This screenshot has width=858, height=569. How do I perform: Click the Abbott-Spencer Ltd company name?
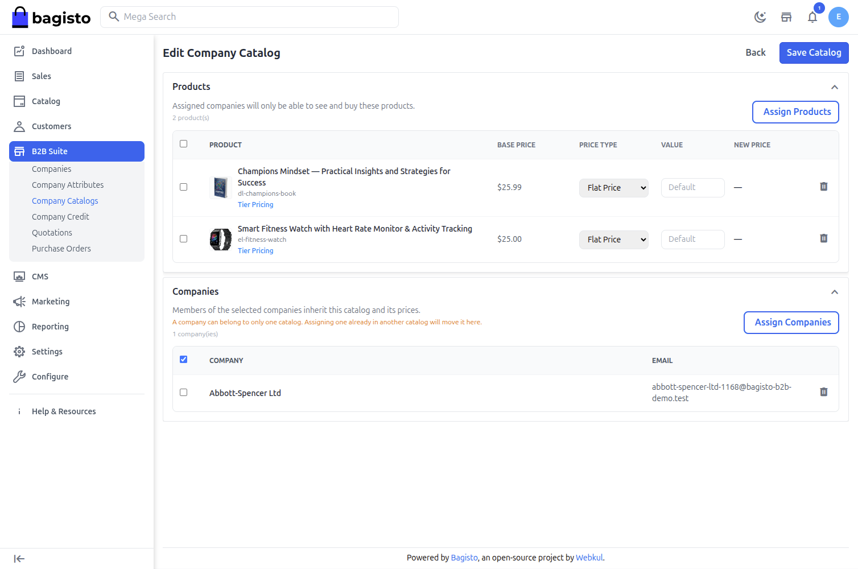point(245,393)
